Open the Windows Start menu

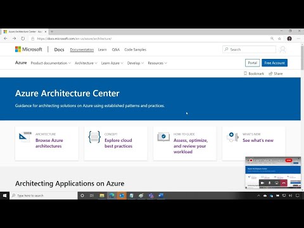point(4,196)
